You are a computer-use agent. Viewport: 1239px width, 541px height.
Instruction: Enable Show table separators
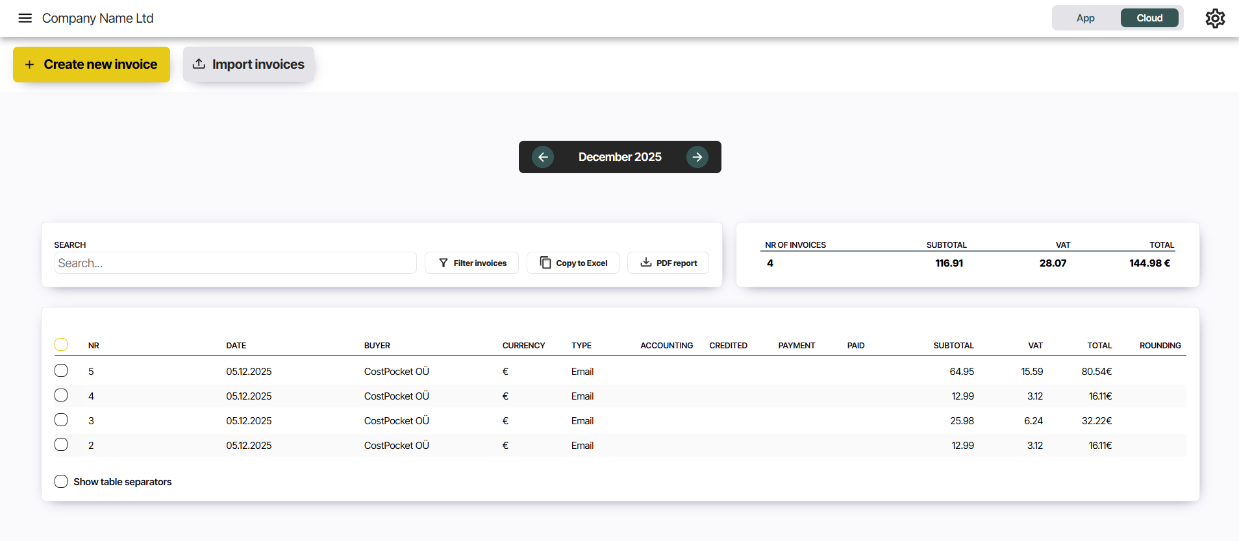[61, 481]
